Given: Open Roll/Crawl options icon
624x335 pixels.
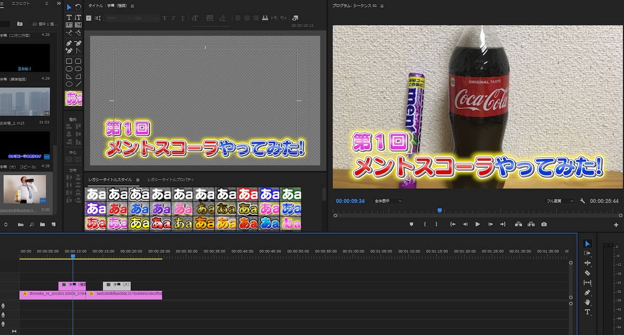Looking at the screenshot, I should 98,18.
